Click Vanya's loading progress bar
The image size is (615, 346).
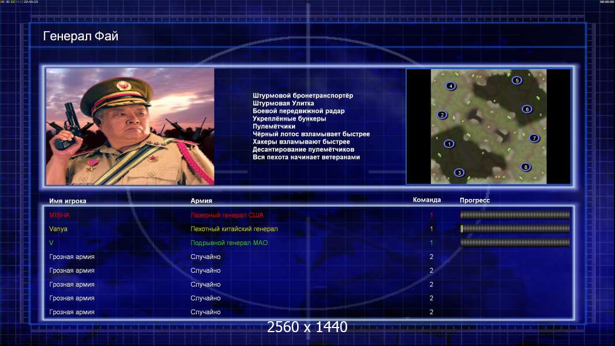tap(515, 228)
